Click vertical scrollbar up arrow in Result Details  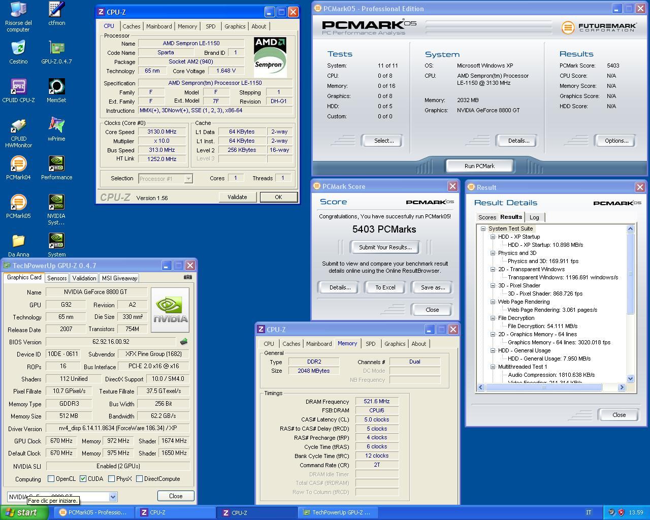tap(631, 229)
